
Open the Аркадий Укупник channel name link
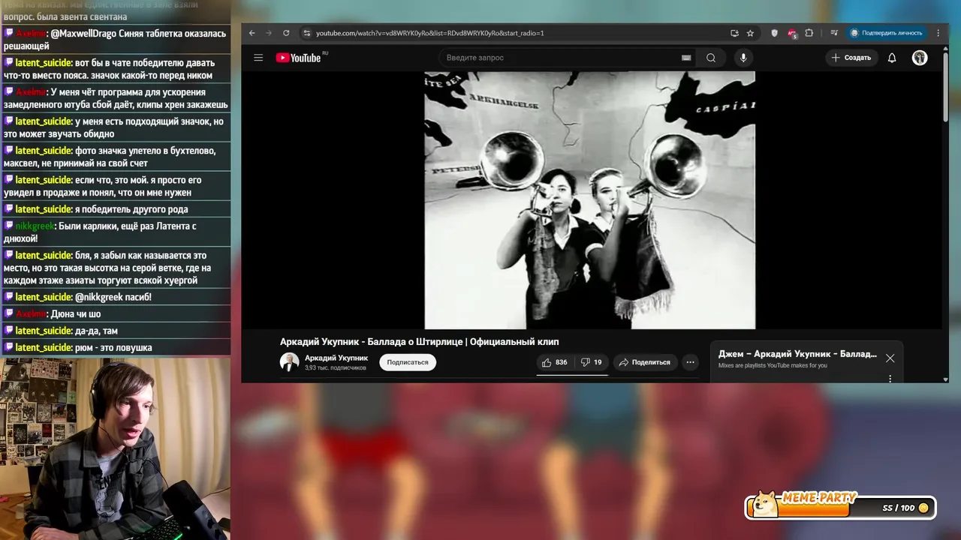[x=336, y=358]
